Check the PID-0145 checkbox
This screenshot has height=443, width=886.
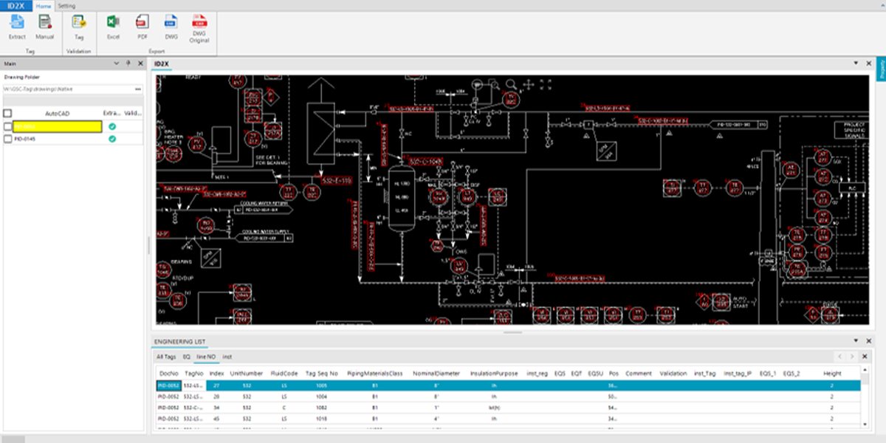7,139
